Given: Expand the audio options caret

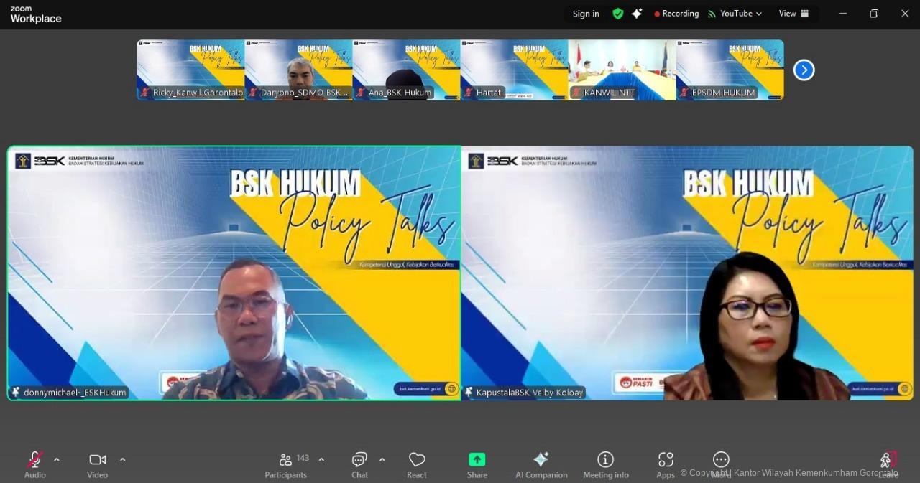Looking at the screenshot, I should (x=57, y=459).
